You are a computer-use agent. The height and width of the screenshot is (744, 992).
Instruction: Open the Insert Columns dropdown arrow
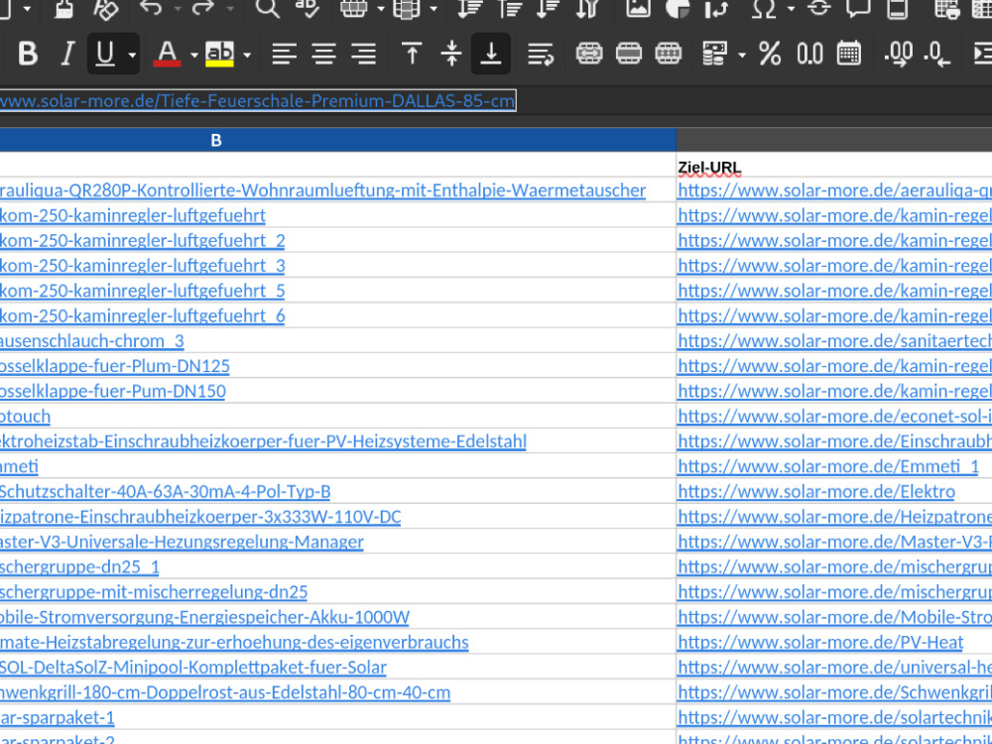click(x=434, y=9)
